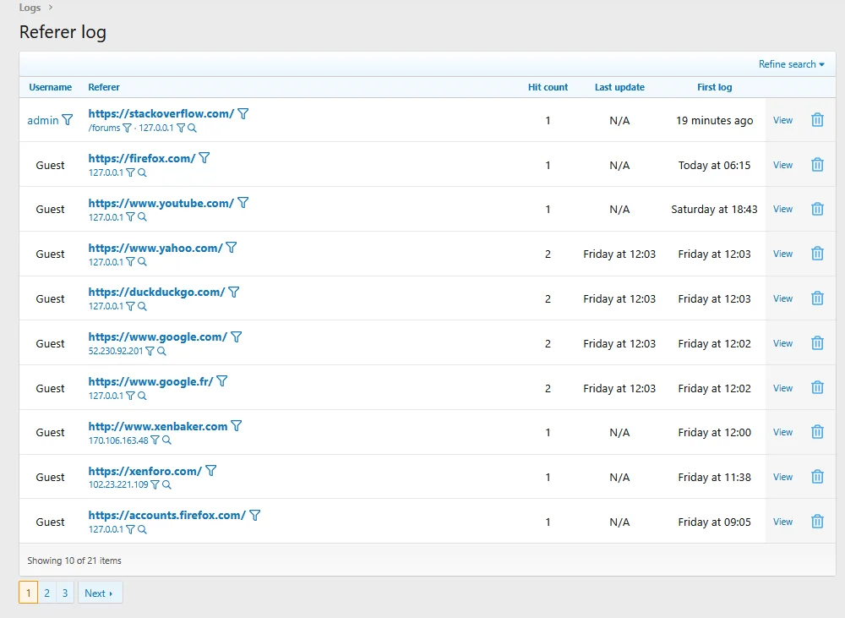Go to page 2 of the log
Screen dimensions: 845x618
[x=46, y=593]
